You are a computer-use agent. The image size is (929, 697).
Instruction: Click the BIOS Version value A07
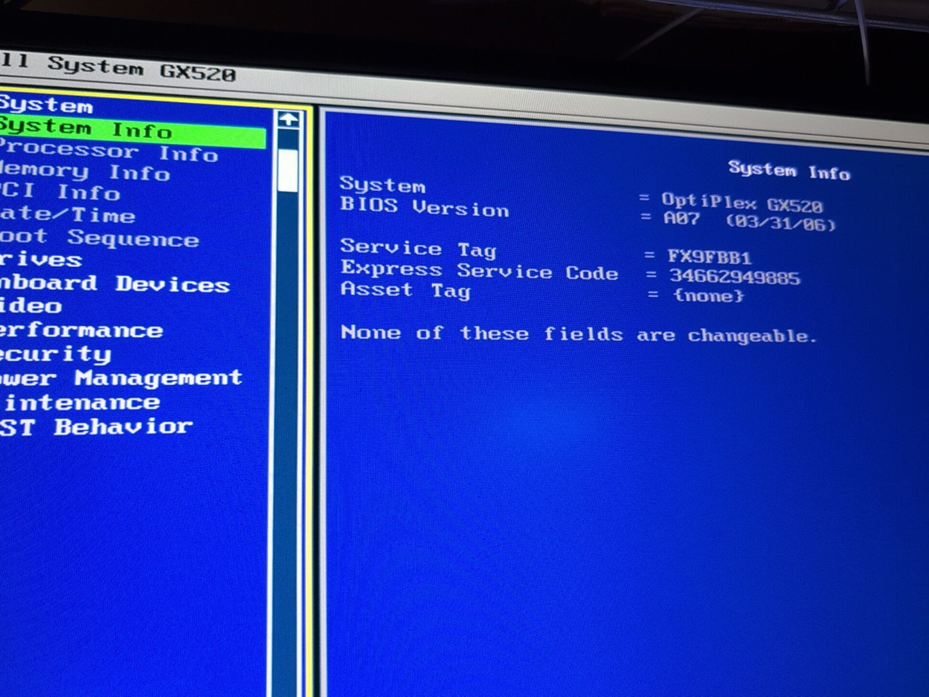coord(681,219)
